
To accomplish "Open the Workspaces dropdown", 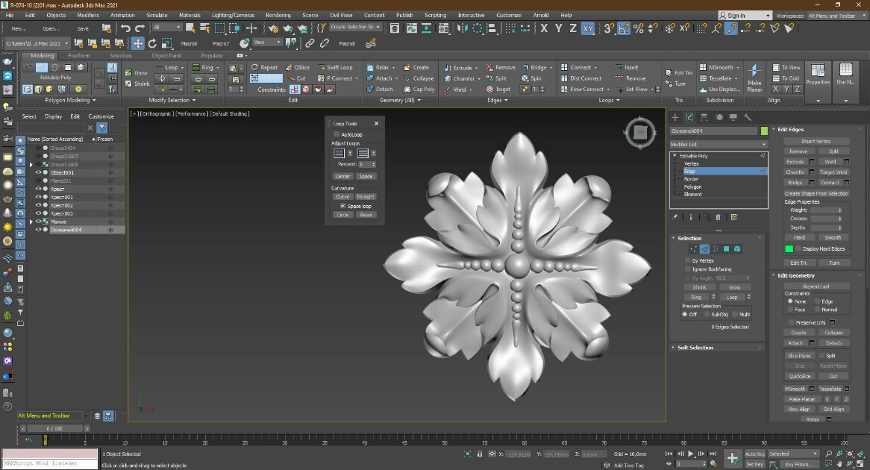I will tap(836, 16).
